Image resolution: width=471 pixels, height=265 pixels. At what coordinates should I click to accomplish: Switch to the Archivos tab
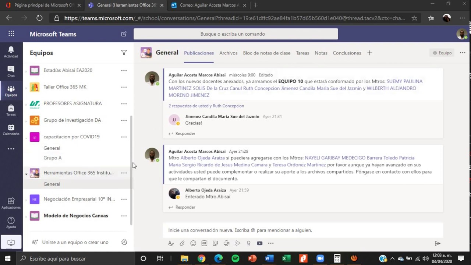(229, 53)
